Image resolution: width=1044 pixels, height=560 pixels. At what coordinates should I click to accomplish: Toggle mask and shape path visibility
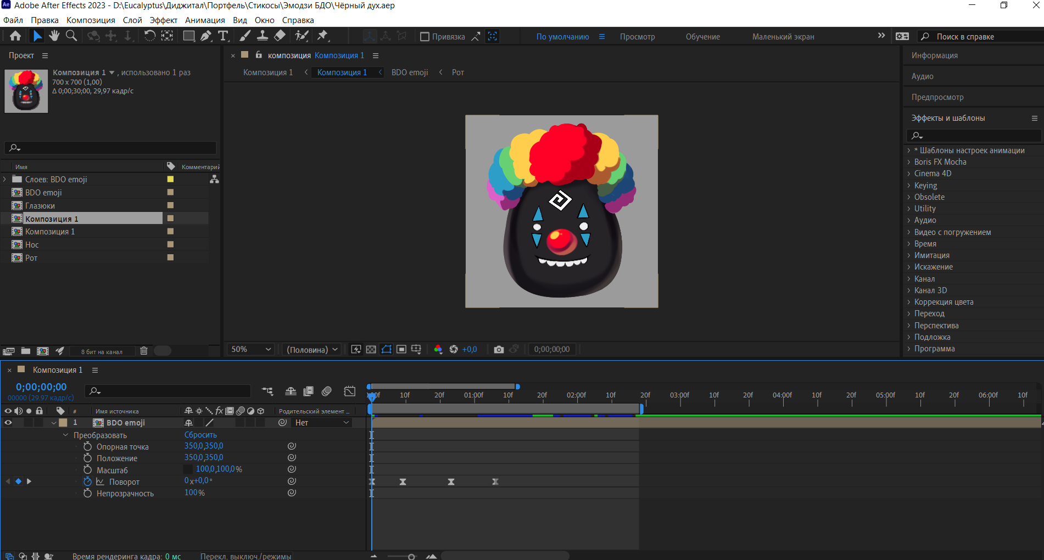387,350
